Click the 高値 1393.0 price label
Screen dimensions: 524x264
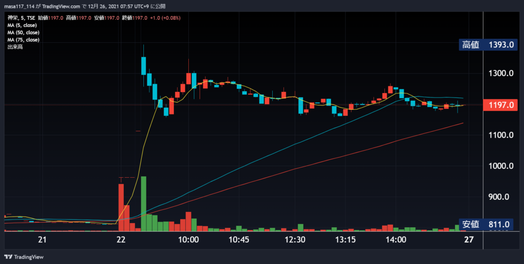488,44
